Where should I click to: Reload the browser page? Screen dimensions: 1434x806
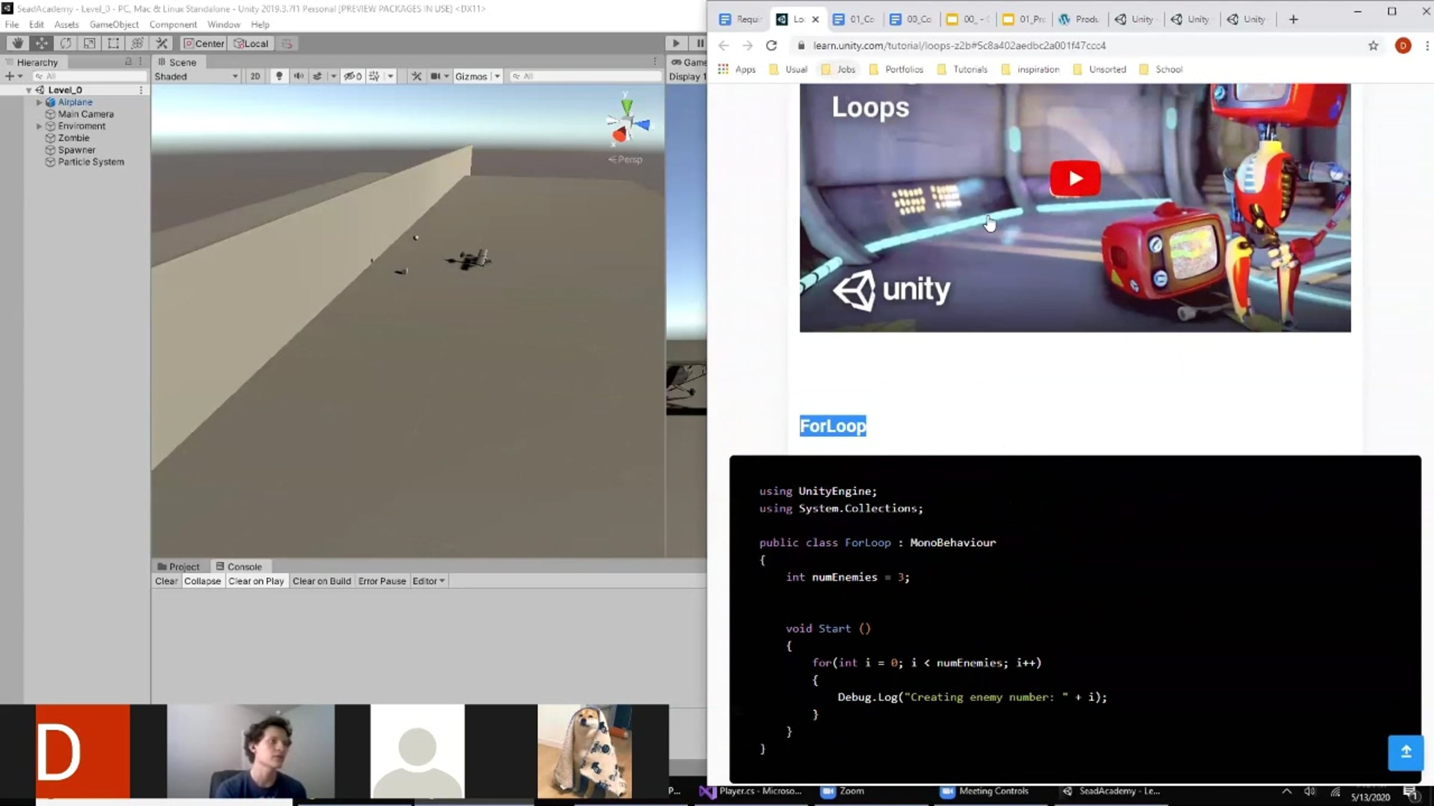tap(771, 45)
